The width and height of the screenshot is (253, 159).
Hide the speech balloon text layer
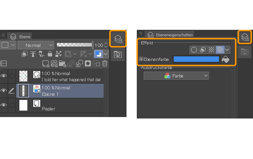tap(3, 76)
